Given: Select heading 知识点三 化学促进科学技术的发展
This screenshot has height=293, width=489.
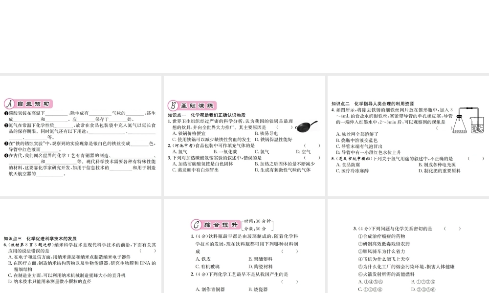Looking at the screenshot, I should tap(40, 239).
